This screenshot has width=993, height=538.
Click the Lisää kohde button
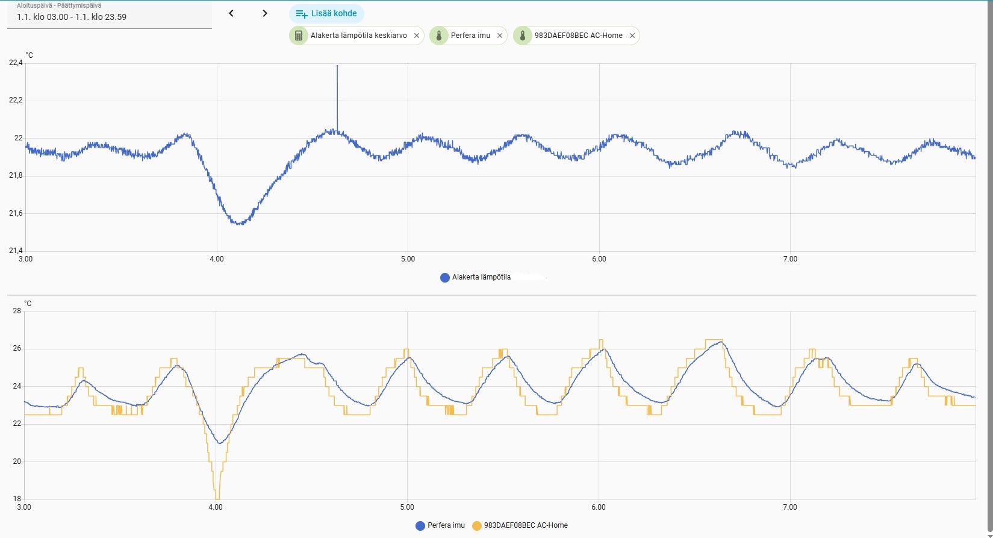pyautogui.click(x=326, y=13)
